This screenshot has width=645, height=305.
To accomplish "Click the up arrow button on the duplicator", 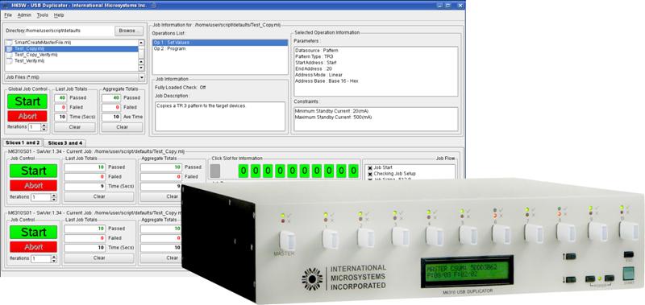I will (x=570, y=256).
